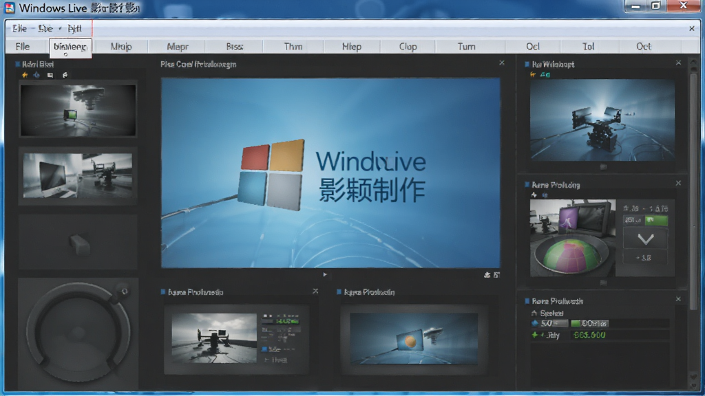
Task: Open the "Bisc" ribbon tab
Action: click(235, 46)
